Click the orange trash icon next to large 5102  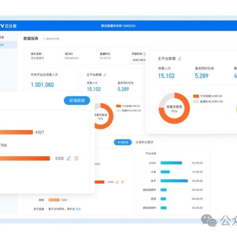coord(76,158)
